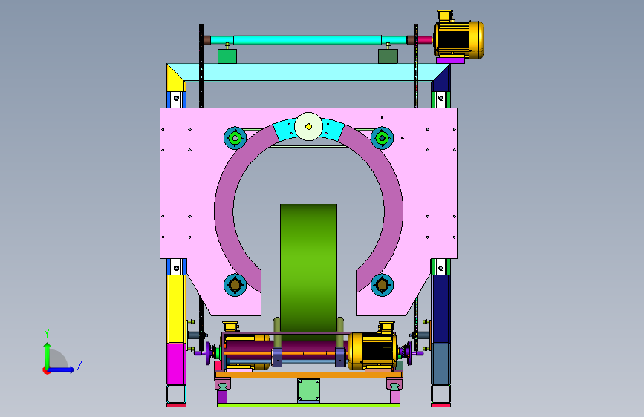Screen dimensions: 644x417
Task: Select the pink support leg at the bottom right
Action: point(394,396)
